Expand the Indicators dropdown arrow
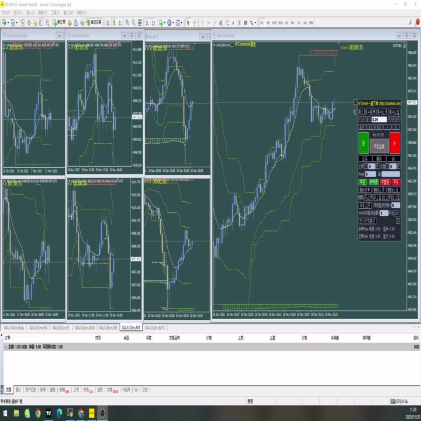The width and height of the screenshot is (421, 421). 164,23
